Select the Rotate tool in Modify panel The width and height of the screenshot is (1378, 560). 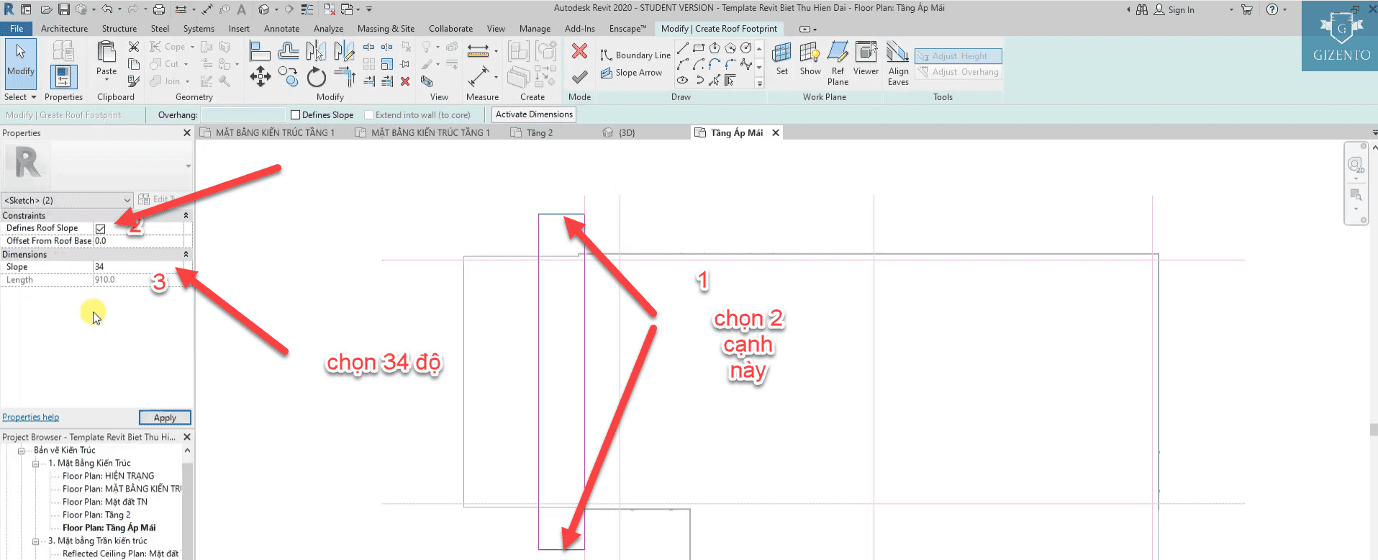pyautogui.click(x=316, y=77)
